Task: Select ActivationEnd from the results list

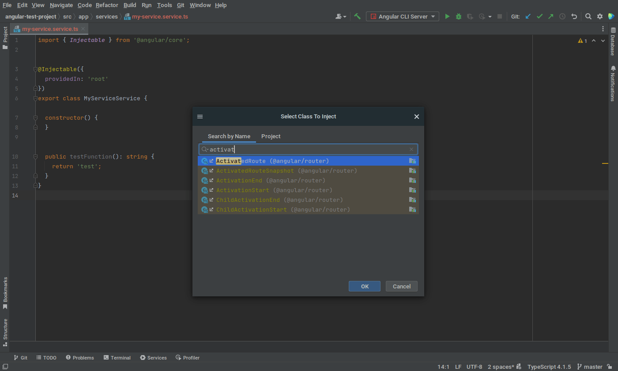Action: coord(239,180)
